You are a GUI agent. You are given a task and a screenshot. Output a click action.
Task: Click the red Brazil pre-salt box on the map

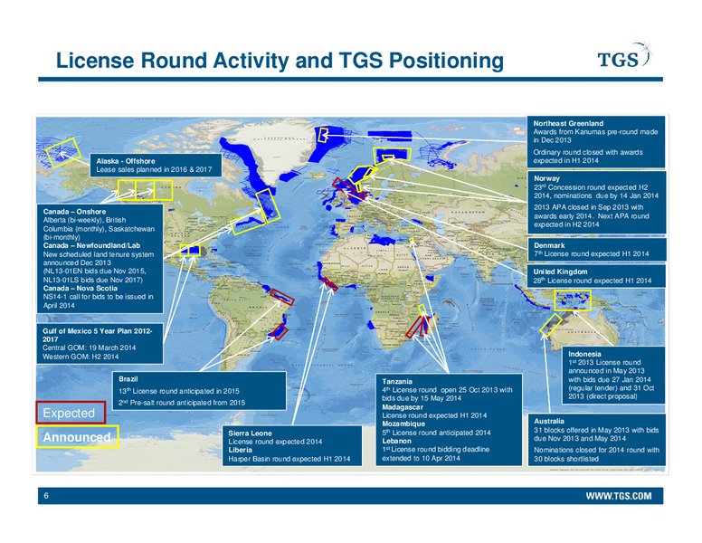(x=280, y=333)
